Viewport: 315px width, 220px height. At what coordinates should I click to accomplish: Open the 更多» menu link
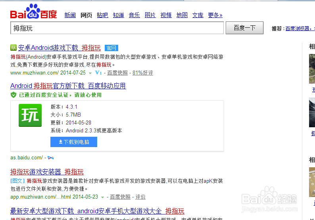point(215,15)
